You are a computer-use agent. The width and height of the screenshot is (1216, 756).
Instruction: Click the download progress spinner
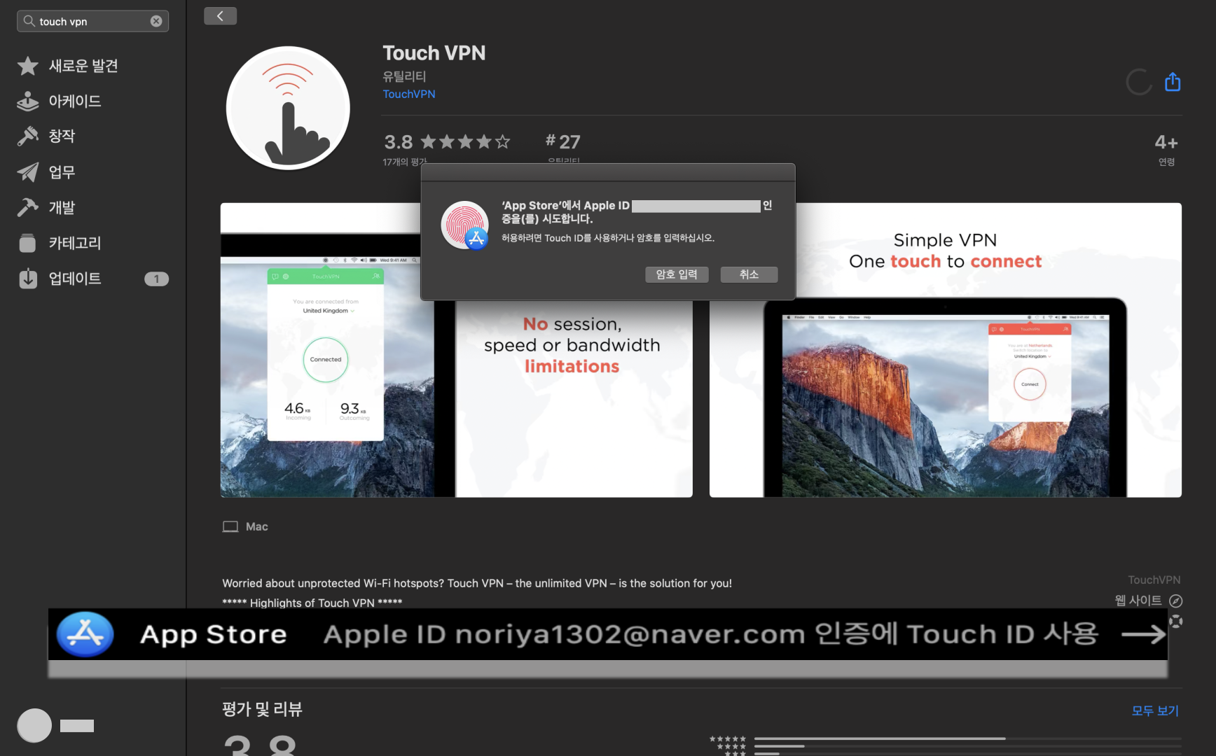[x=1139, y=82]
